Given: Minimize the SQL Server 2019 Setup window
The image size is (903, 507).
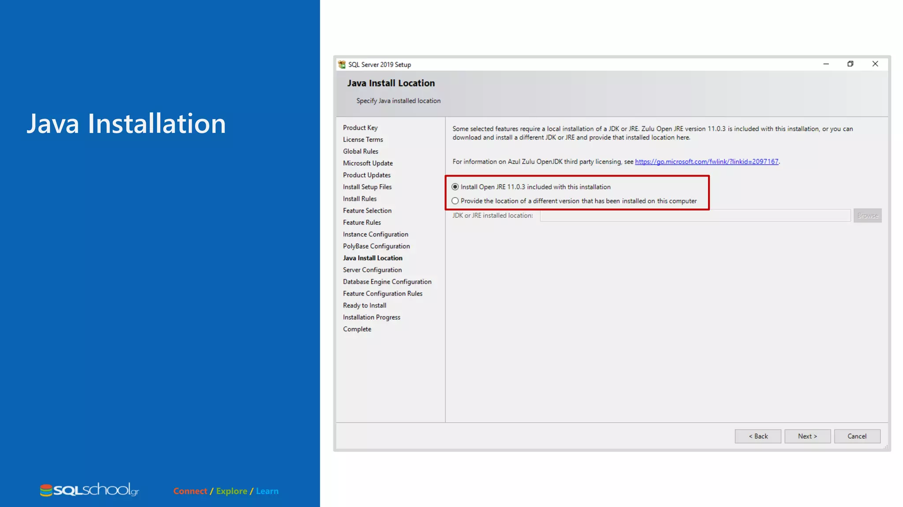Looking at the screenshot, I should coord(826,64).
